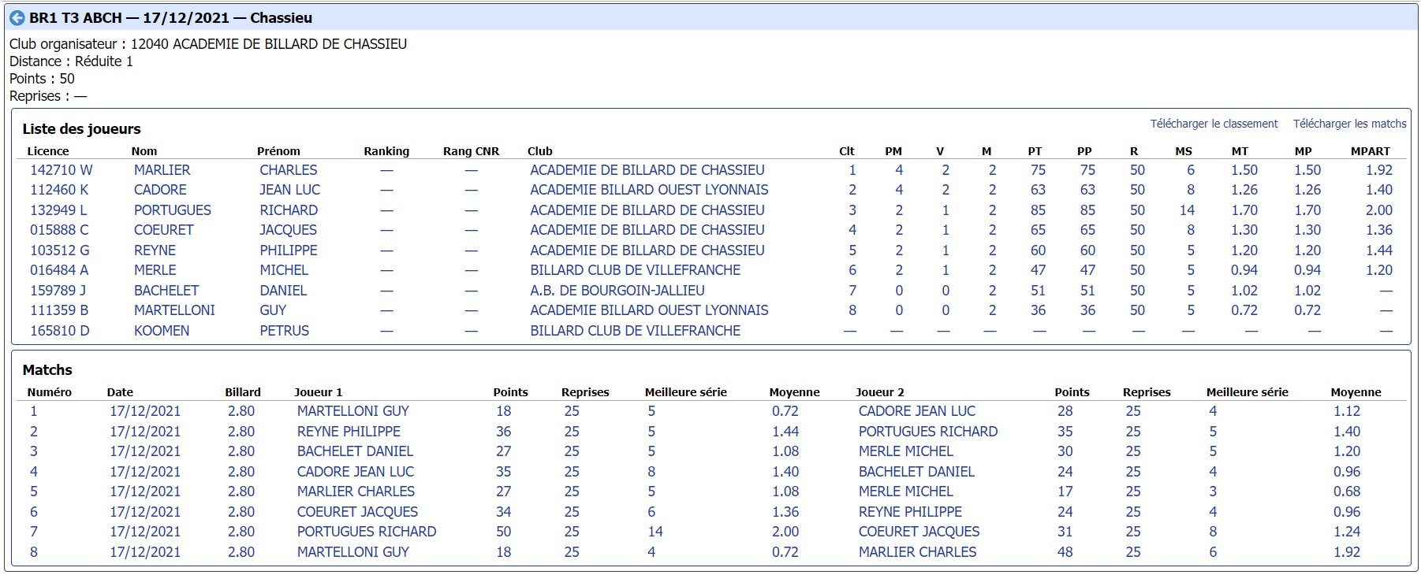Click the Ranking column header
This screenshot has width=1421, height=575.
pos(386,151)
